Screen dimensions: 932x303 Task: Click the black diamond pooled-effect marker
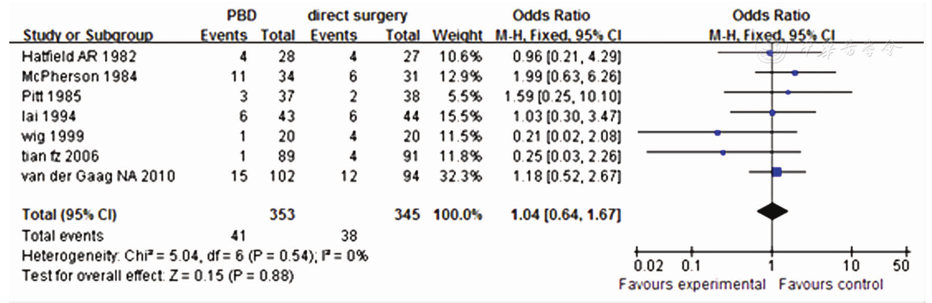click(772, 211)
